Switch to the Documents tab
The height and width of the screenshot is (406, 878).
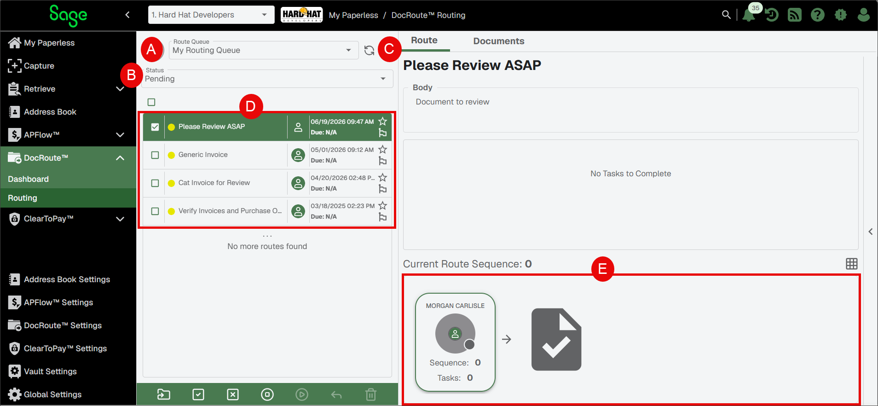click(x=499, y=41)
